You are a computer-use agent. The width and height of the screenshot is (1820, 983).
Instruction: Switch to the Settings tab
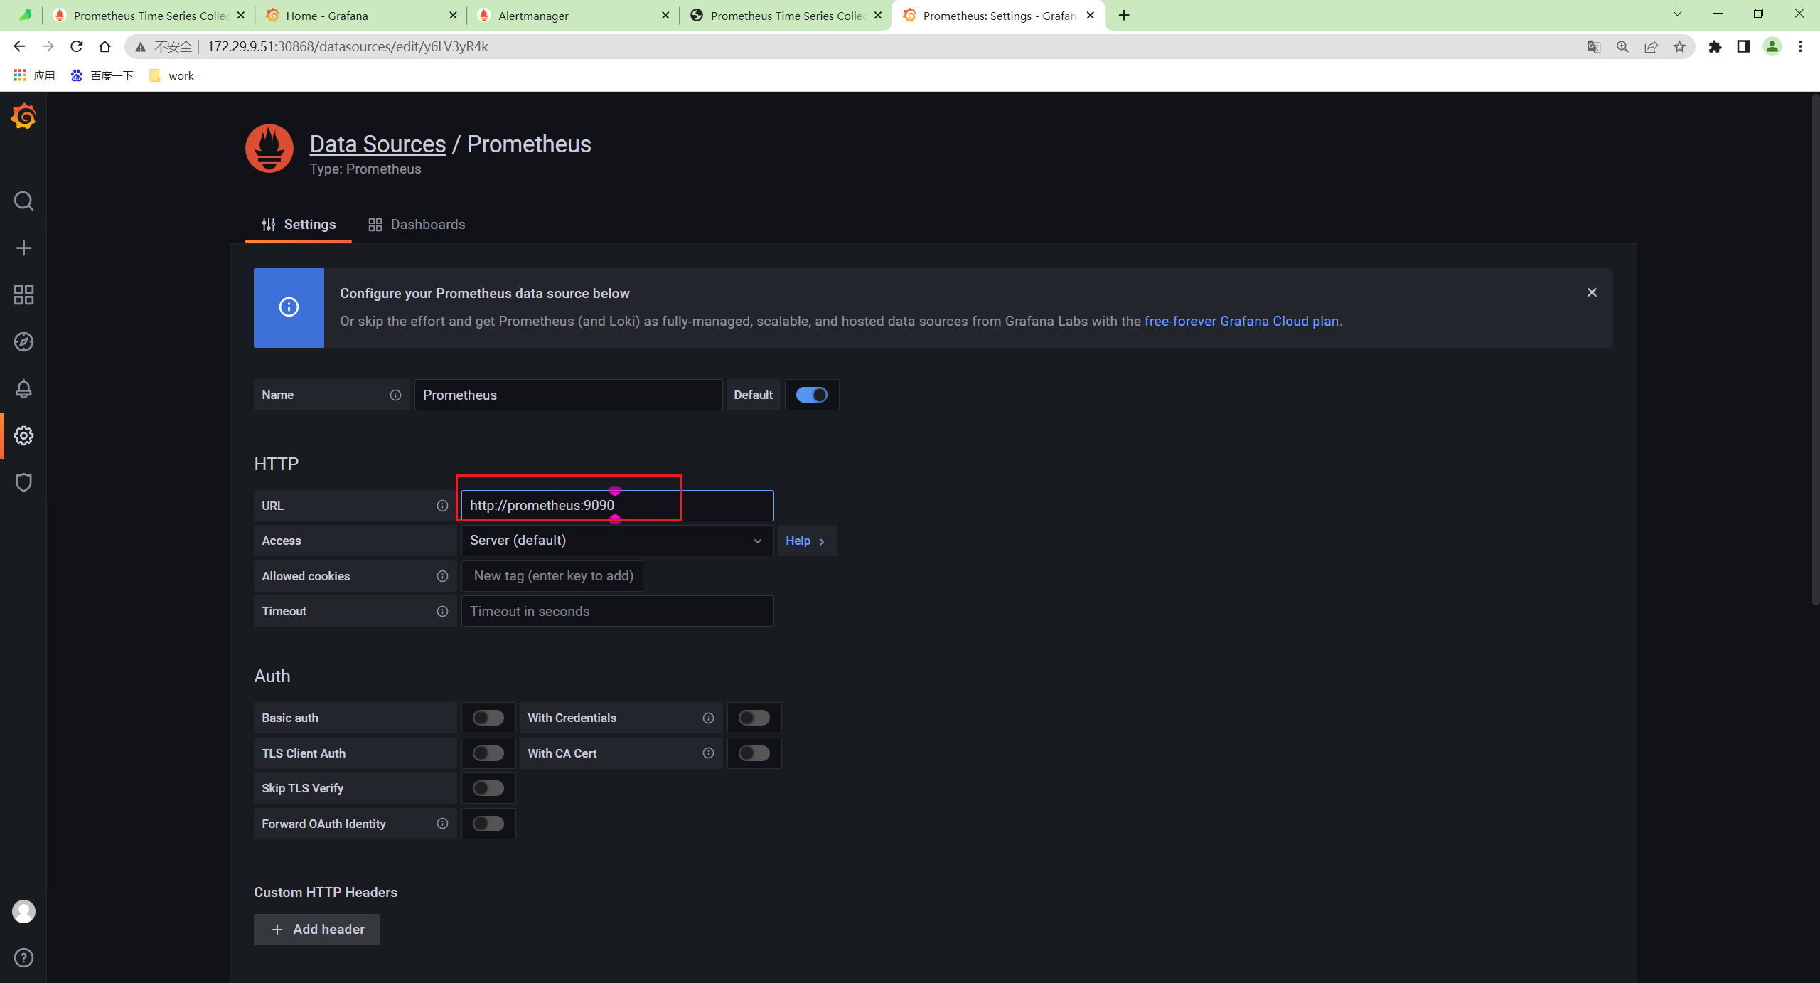(299, 225)
